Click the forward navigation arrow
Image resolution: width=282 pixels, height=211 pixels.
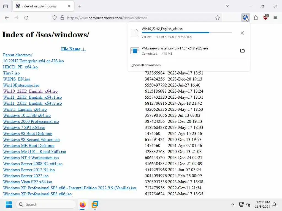coord(17,18)
